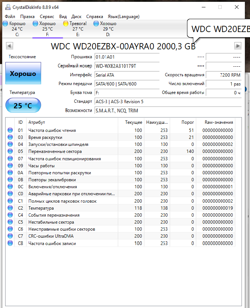Click the 25 °C temperature button
Image resolution: width=250 pixels, height=308 pixels.
pos(23,105)
